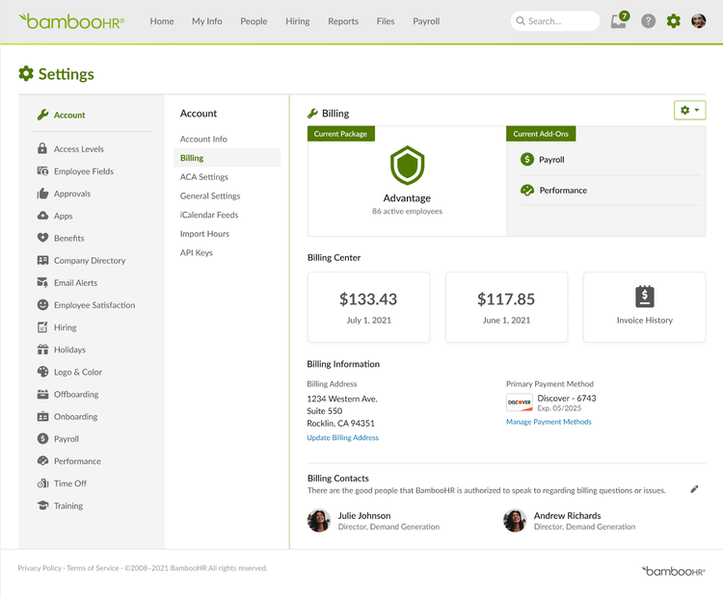Click the Access Levels lock icon
The height and width of the screenshot is (598, 723).
(42, 148)
